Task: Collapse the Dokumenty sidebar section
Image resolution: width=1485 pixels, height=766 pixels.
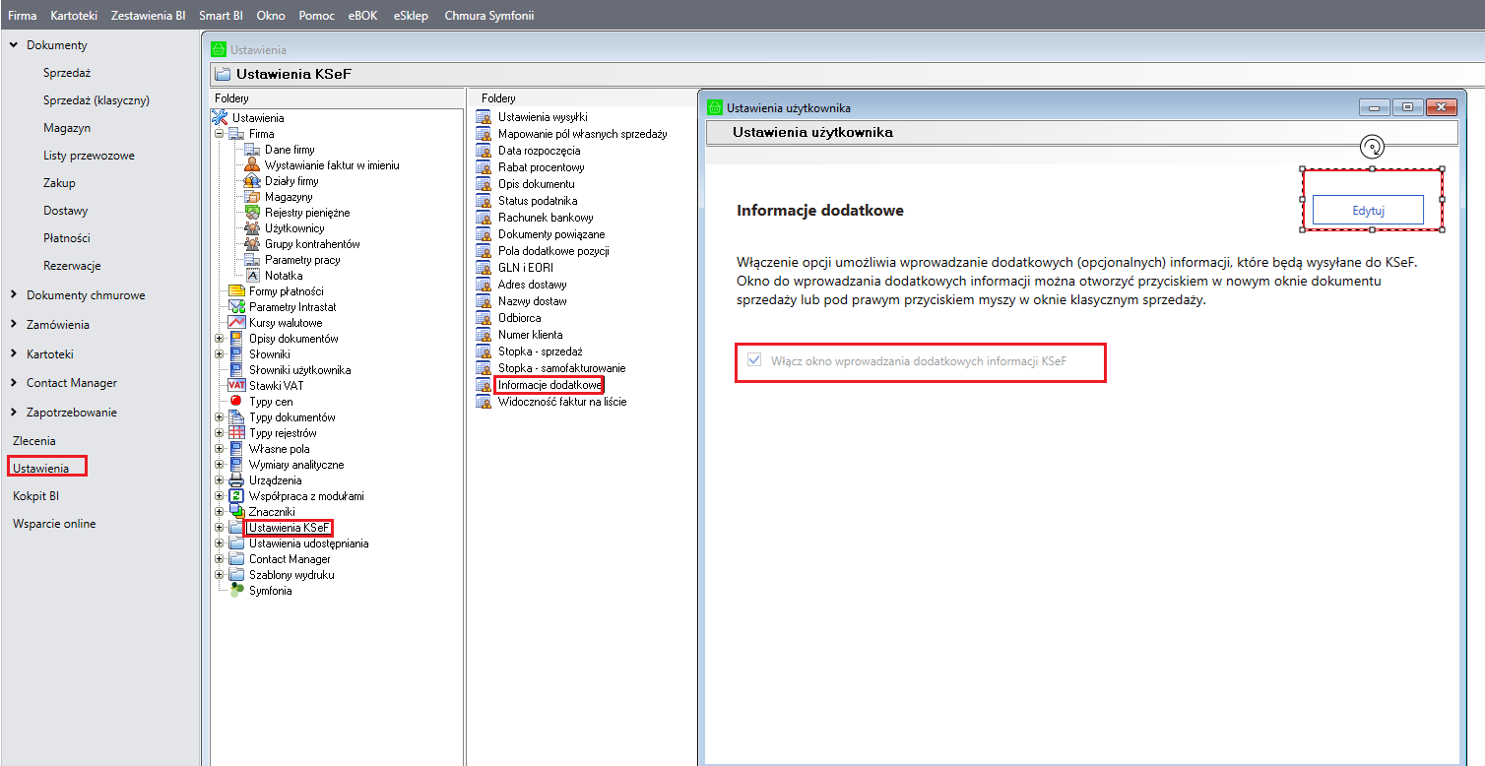Action: [14, 45]
